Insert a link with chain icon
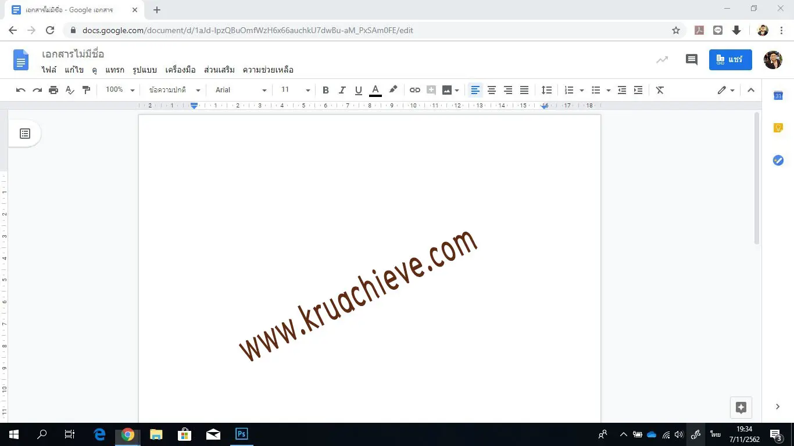This screenshot has height=446, width=794. (x=414, y=90)
